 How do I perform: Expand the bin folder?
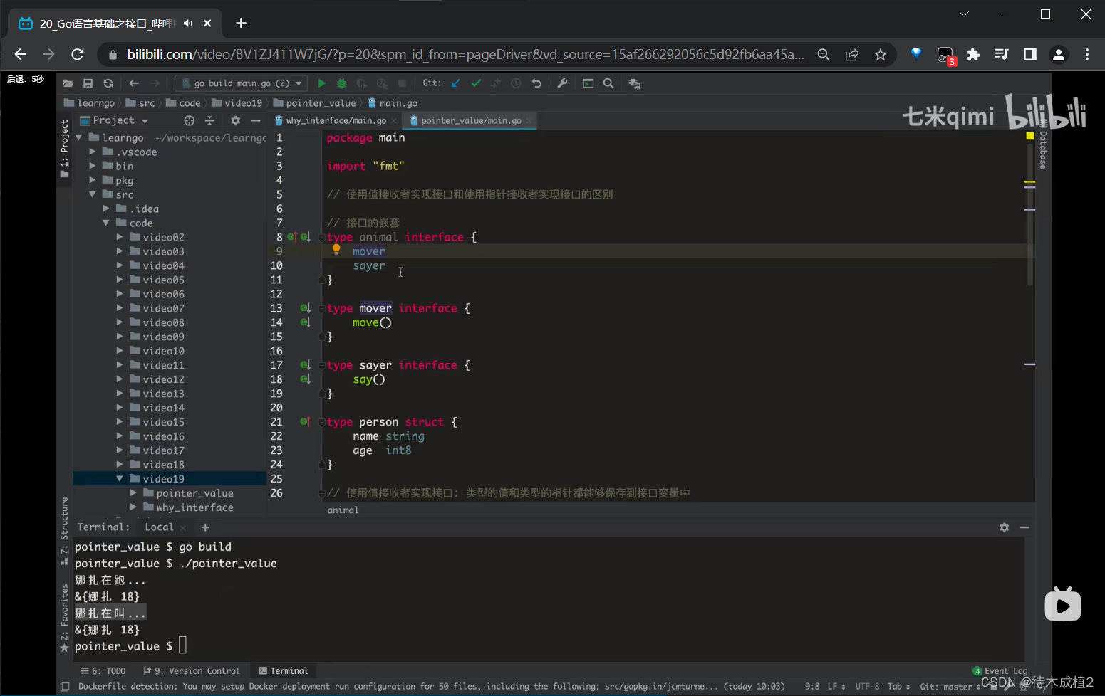[x=93, y=166]
